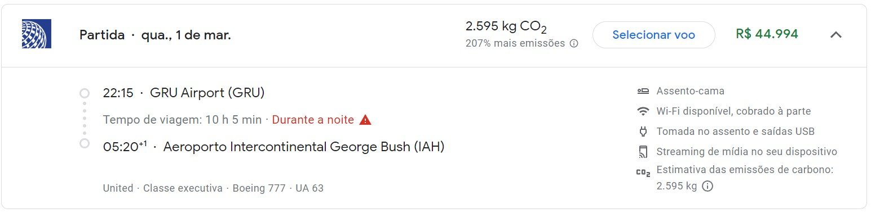871x213 pixels.
Task: Click the Wi-Fi icon
Action: pyautogui.click(x=643, y=111)
